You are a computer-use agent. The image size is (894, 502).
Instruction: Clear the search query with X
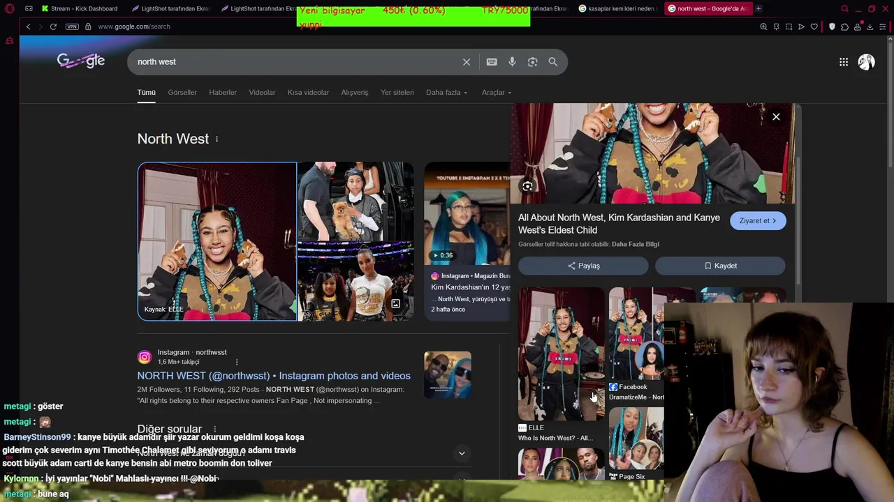tap(467, 62)
